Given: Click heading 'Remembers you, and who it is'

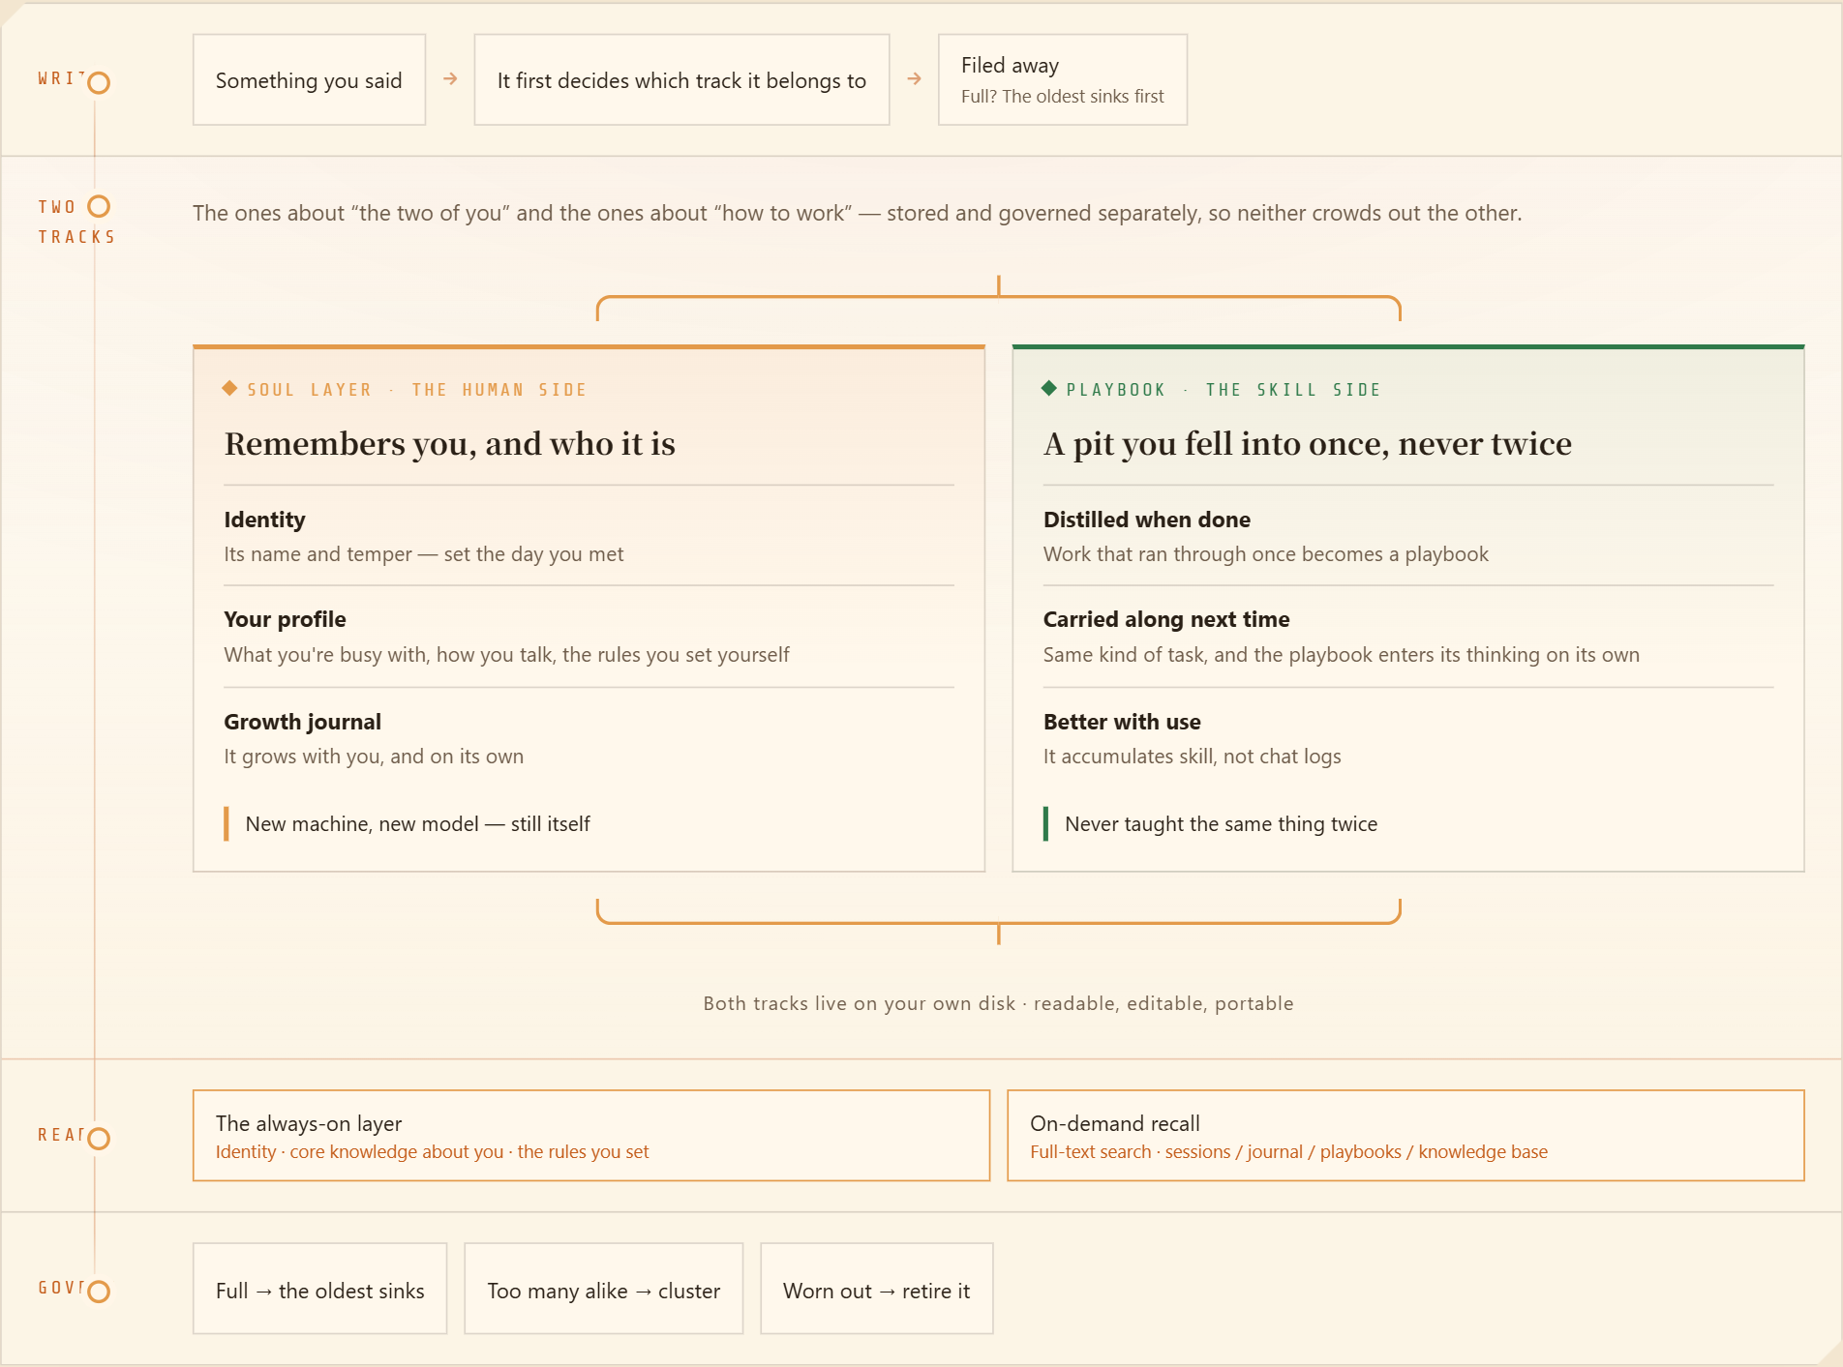Looking at the screenshot, I should click(x=450, y=443).
